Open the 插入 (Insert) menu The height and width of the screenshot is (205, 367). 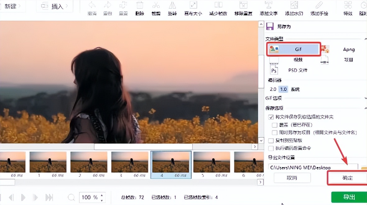(x=54, y=6)
